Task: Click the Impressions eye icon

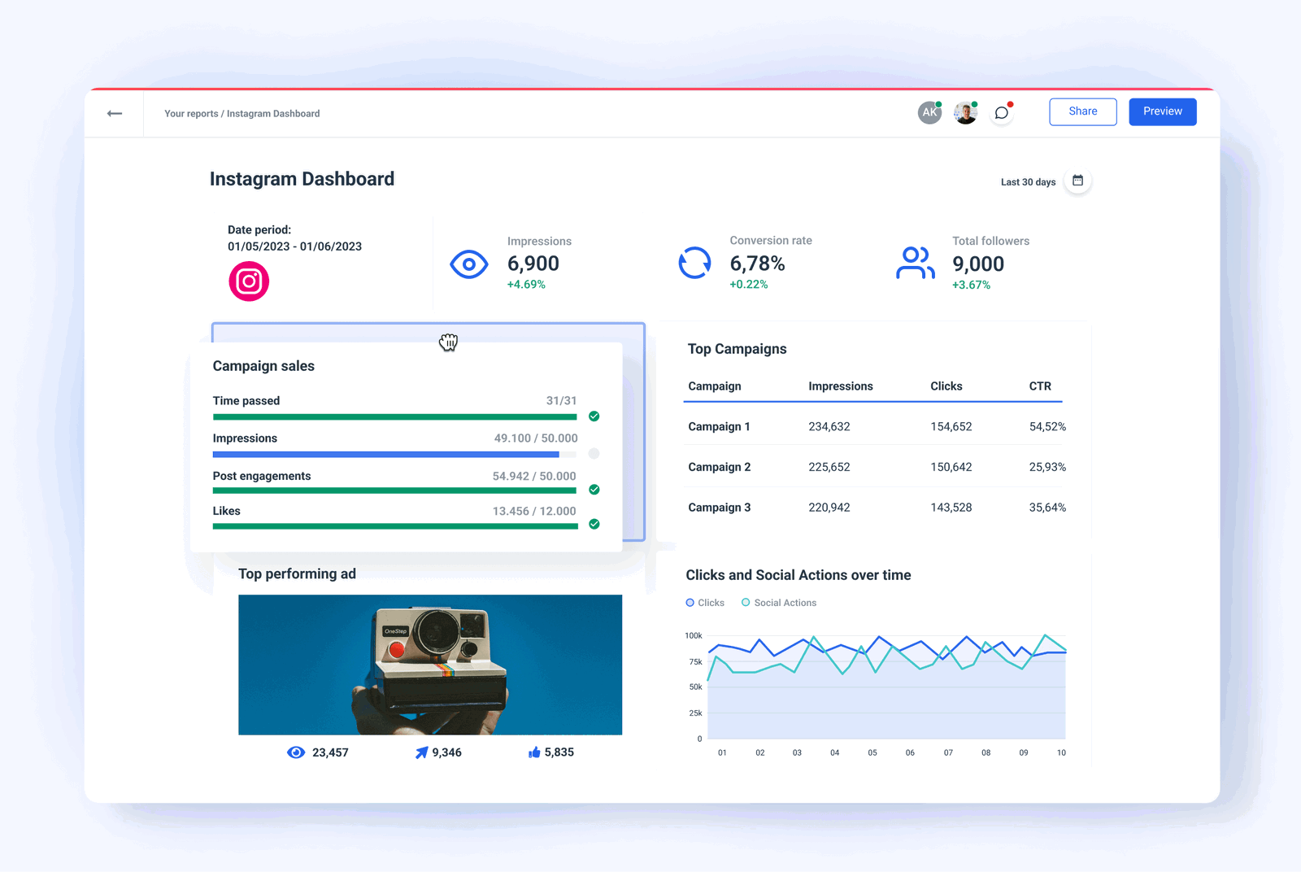Action: point(468,264)
